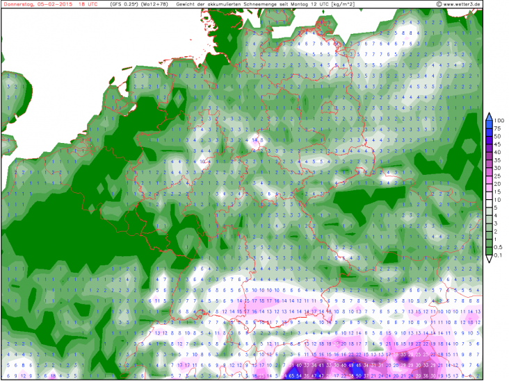Screen dimensions: 509x381
Task: Click the 14.8 snow value on map
Action: [x=258, y=139]
